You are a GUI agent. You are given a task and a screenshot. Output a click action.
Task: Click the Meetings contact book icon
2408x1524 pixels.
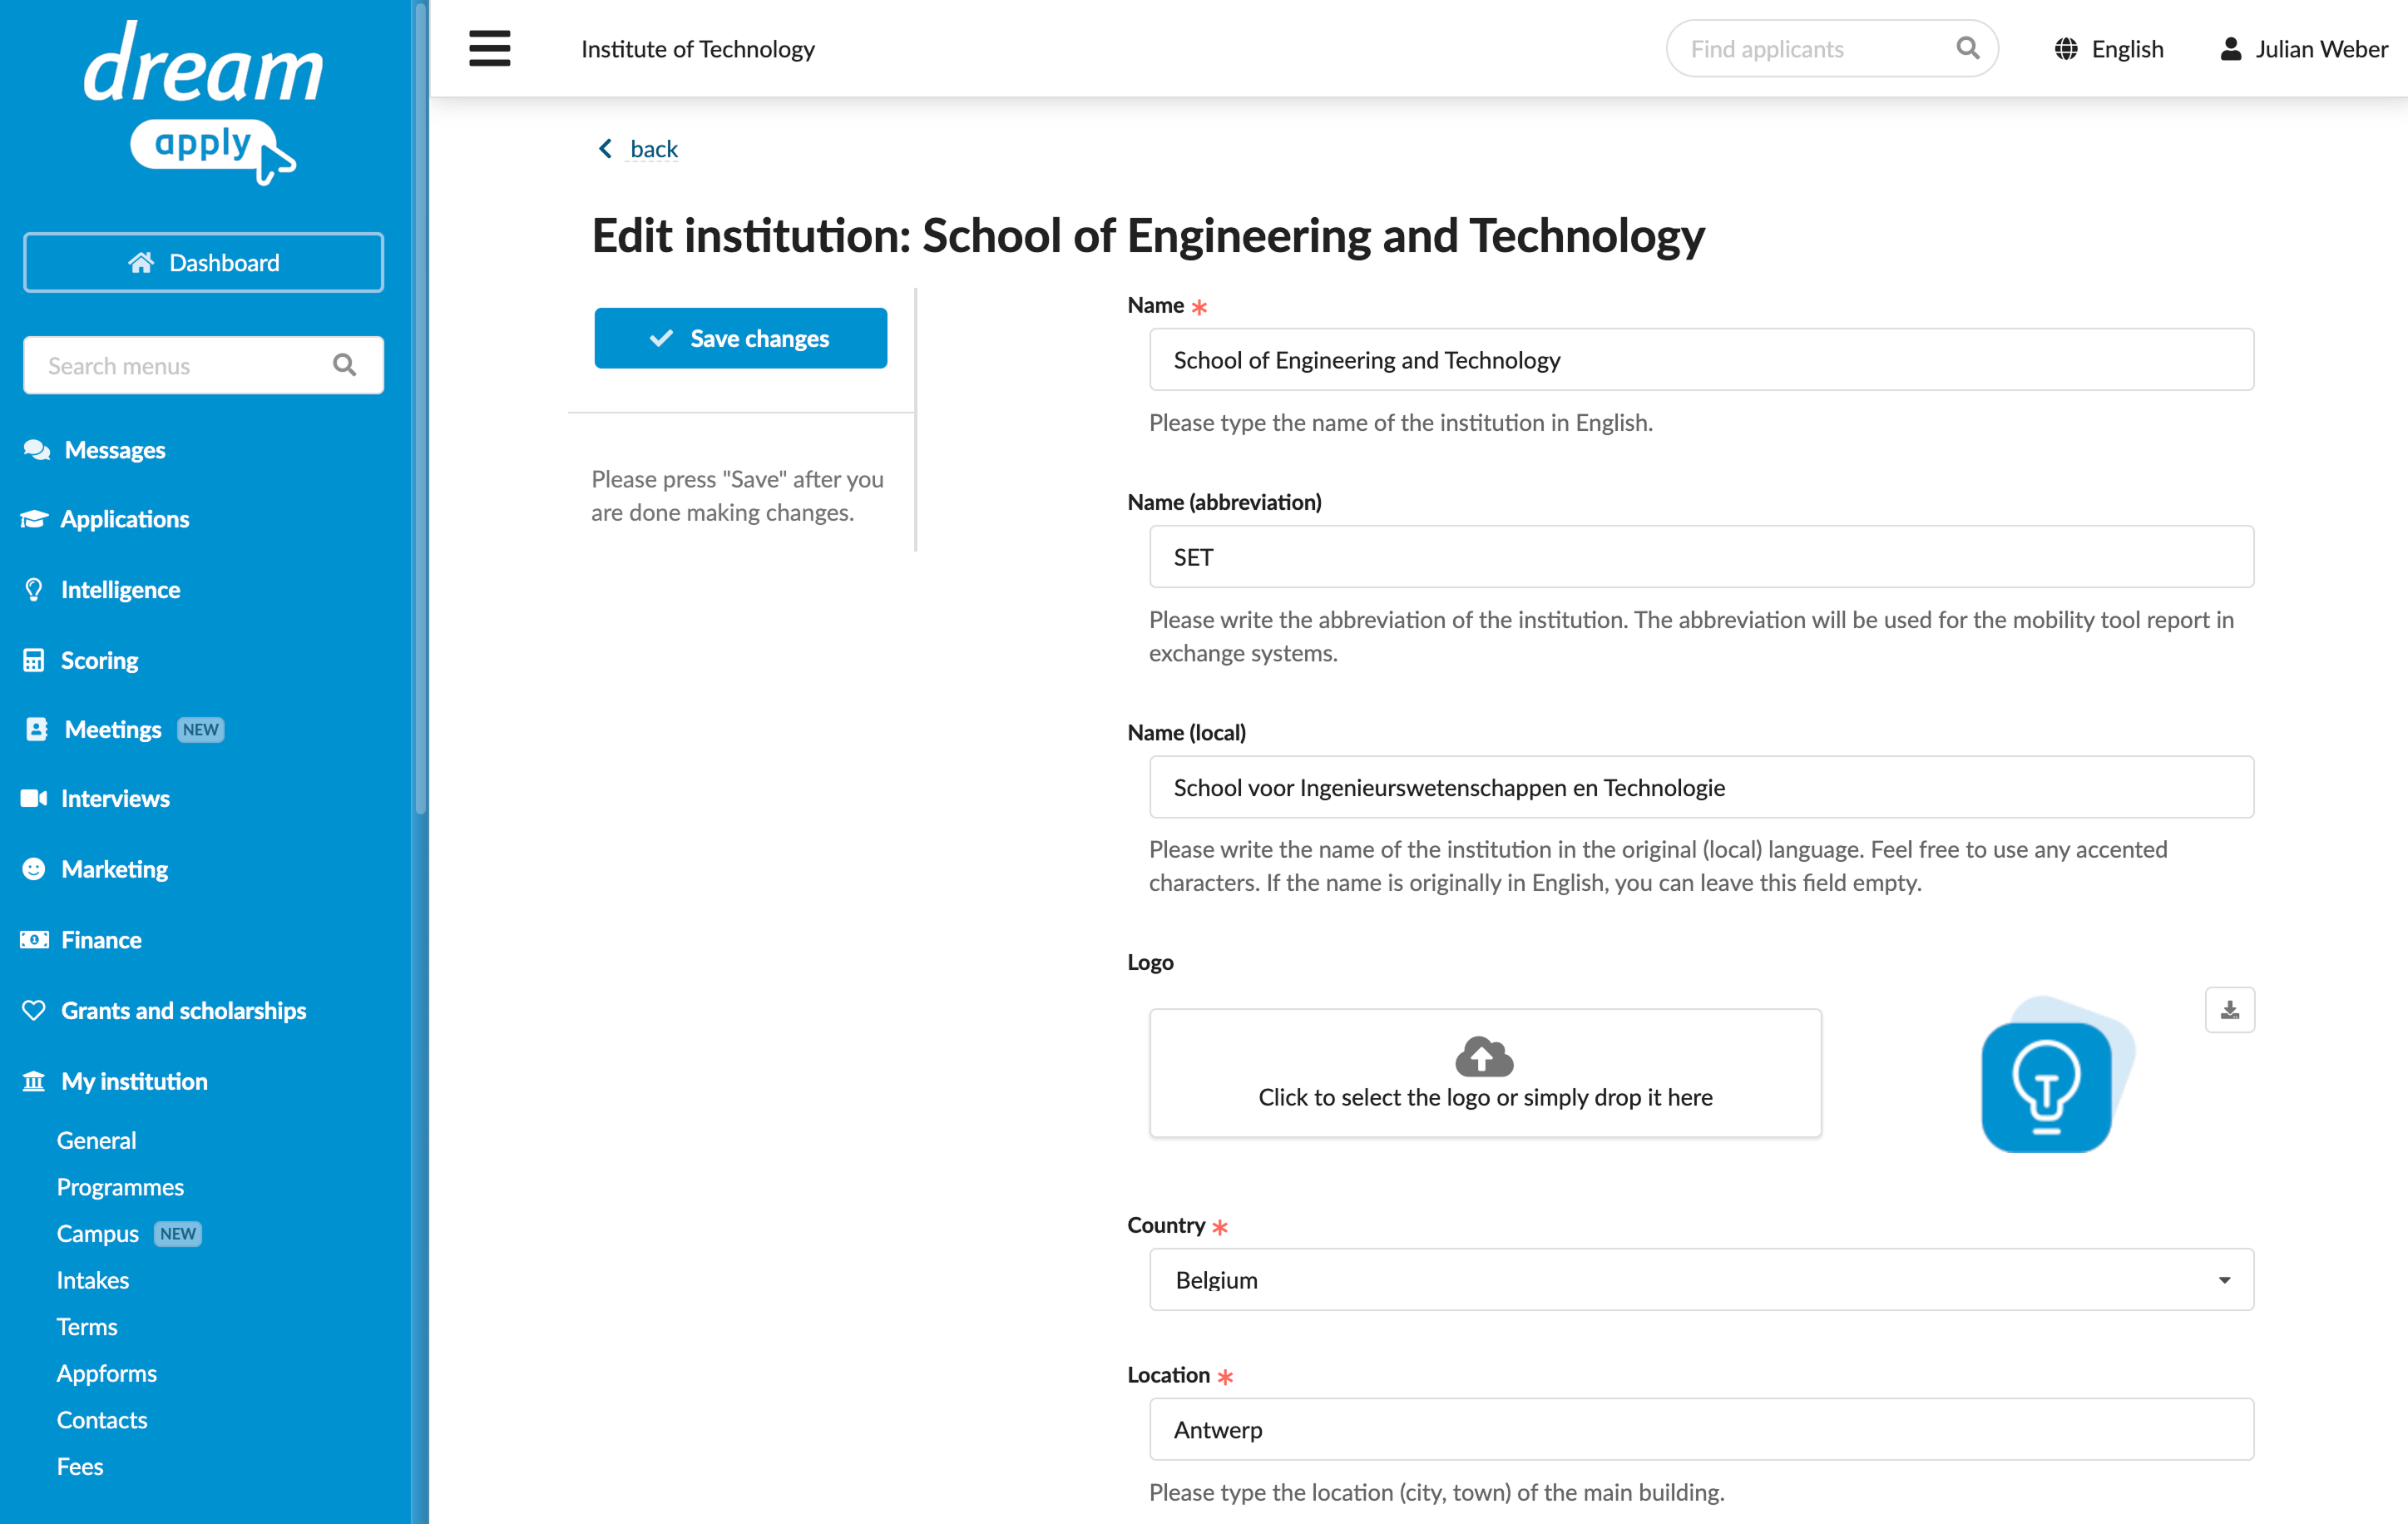(36, 729)
